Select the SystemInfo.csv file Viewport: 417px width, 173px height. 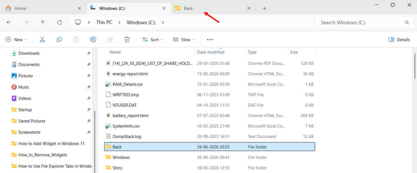(210, 126)
